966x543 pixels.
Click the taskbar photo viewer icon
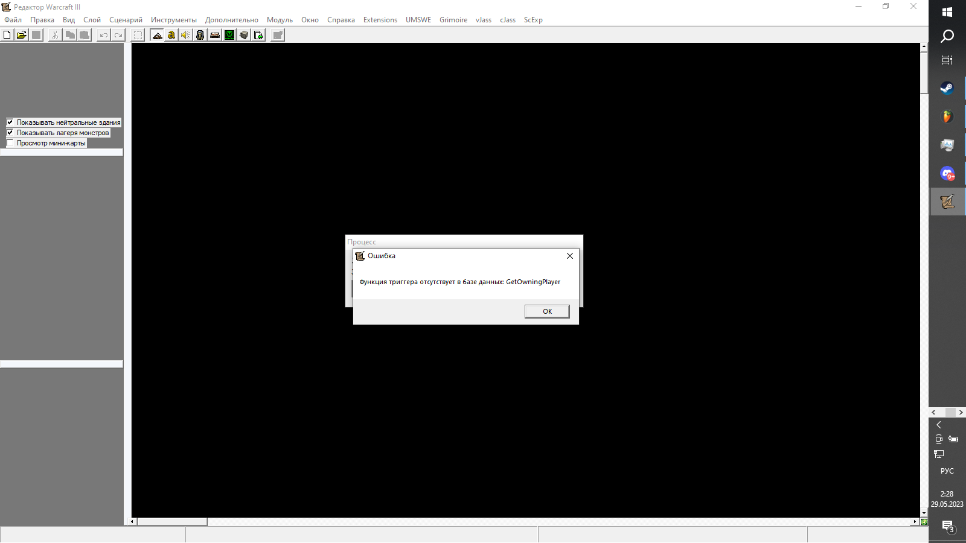pyautogui.click(x=947, y=145)
